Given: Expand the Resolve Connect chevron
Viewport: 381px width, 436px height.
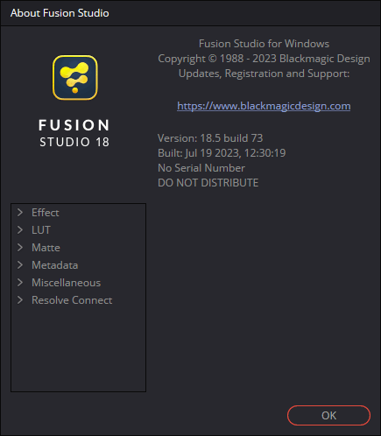Looking at the screenshot, I should point(20,300).
